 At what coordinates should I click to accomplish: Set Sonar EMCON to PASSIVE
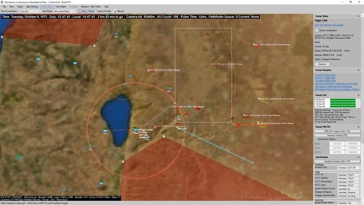coord(353,148)
